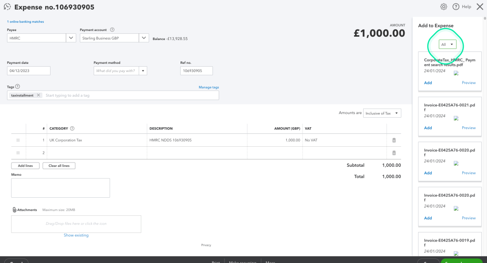The height and width of the screenshot is (263, 487).
Task: Click the £1,000.00 amount heading
Action: (x=379, y=33)
